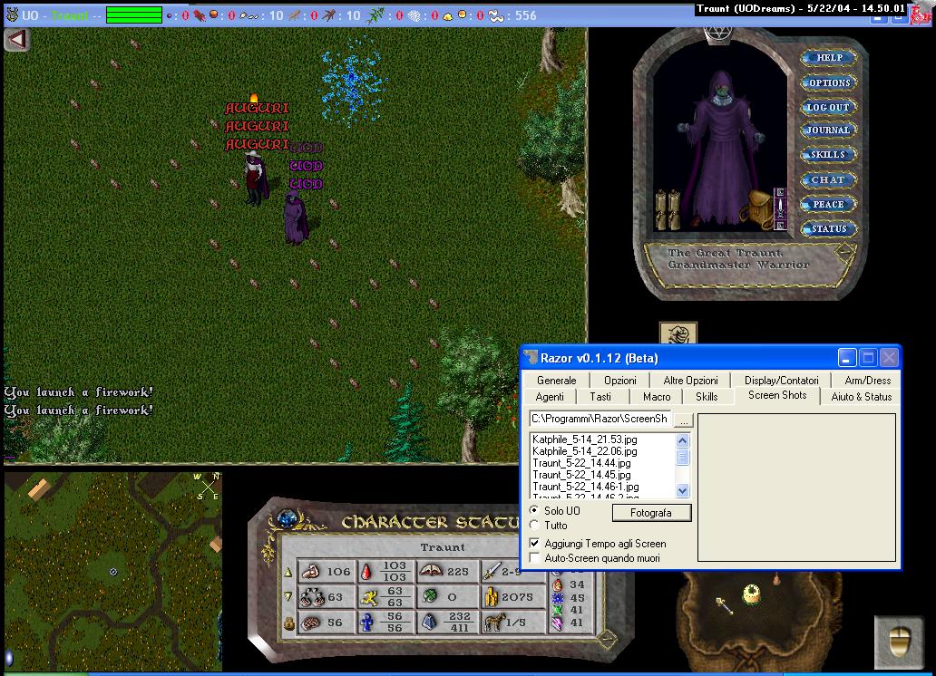Click the LOG OUT button
Screen dimensions: 936x676
coord(829,108)
